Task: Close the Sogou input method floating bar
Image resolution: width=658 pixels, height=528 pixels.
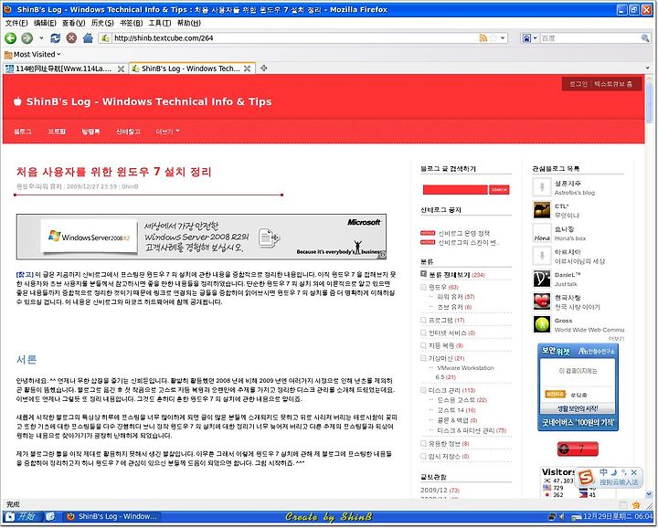Action: 634,472
